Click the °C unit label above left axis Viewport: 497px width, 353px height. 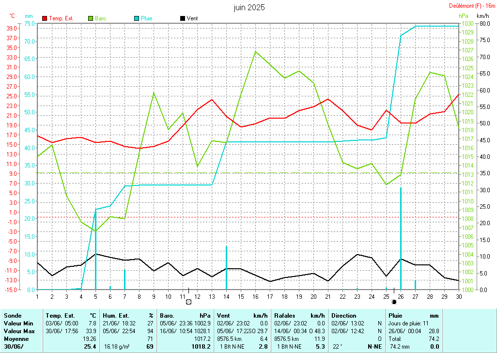(x=12, y=16)
